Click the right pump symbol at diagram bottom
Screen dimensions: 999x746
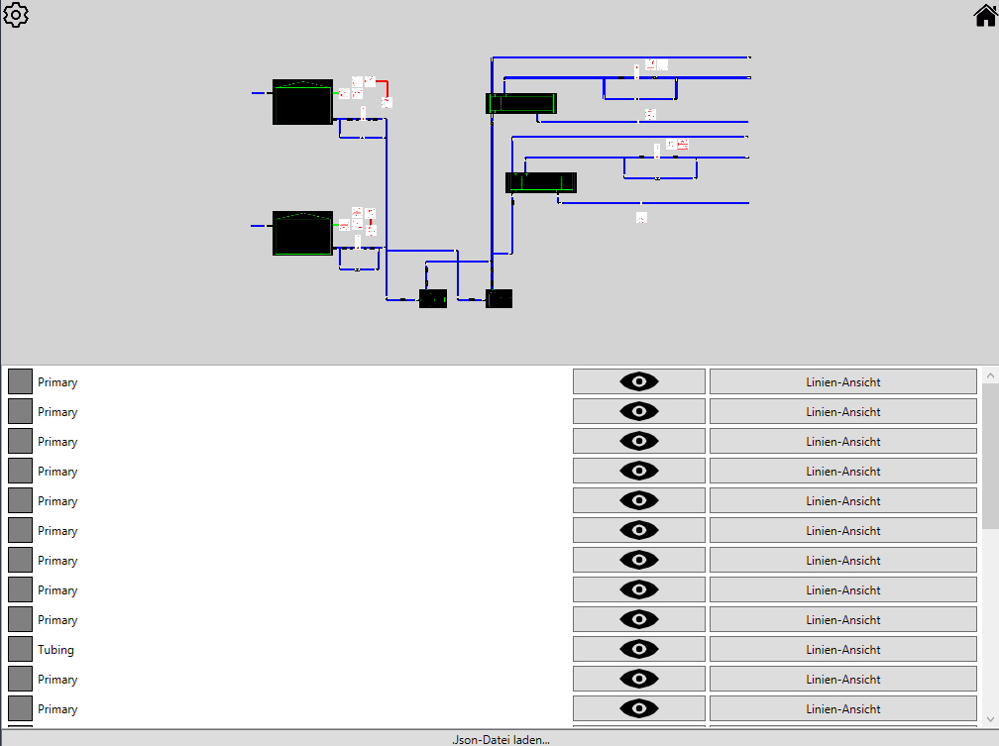click(x=499, y=296)
